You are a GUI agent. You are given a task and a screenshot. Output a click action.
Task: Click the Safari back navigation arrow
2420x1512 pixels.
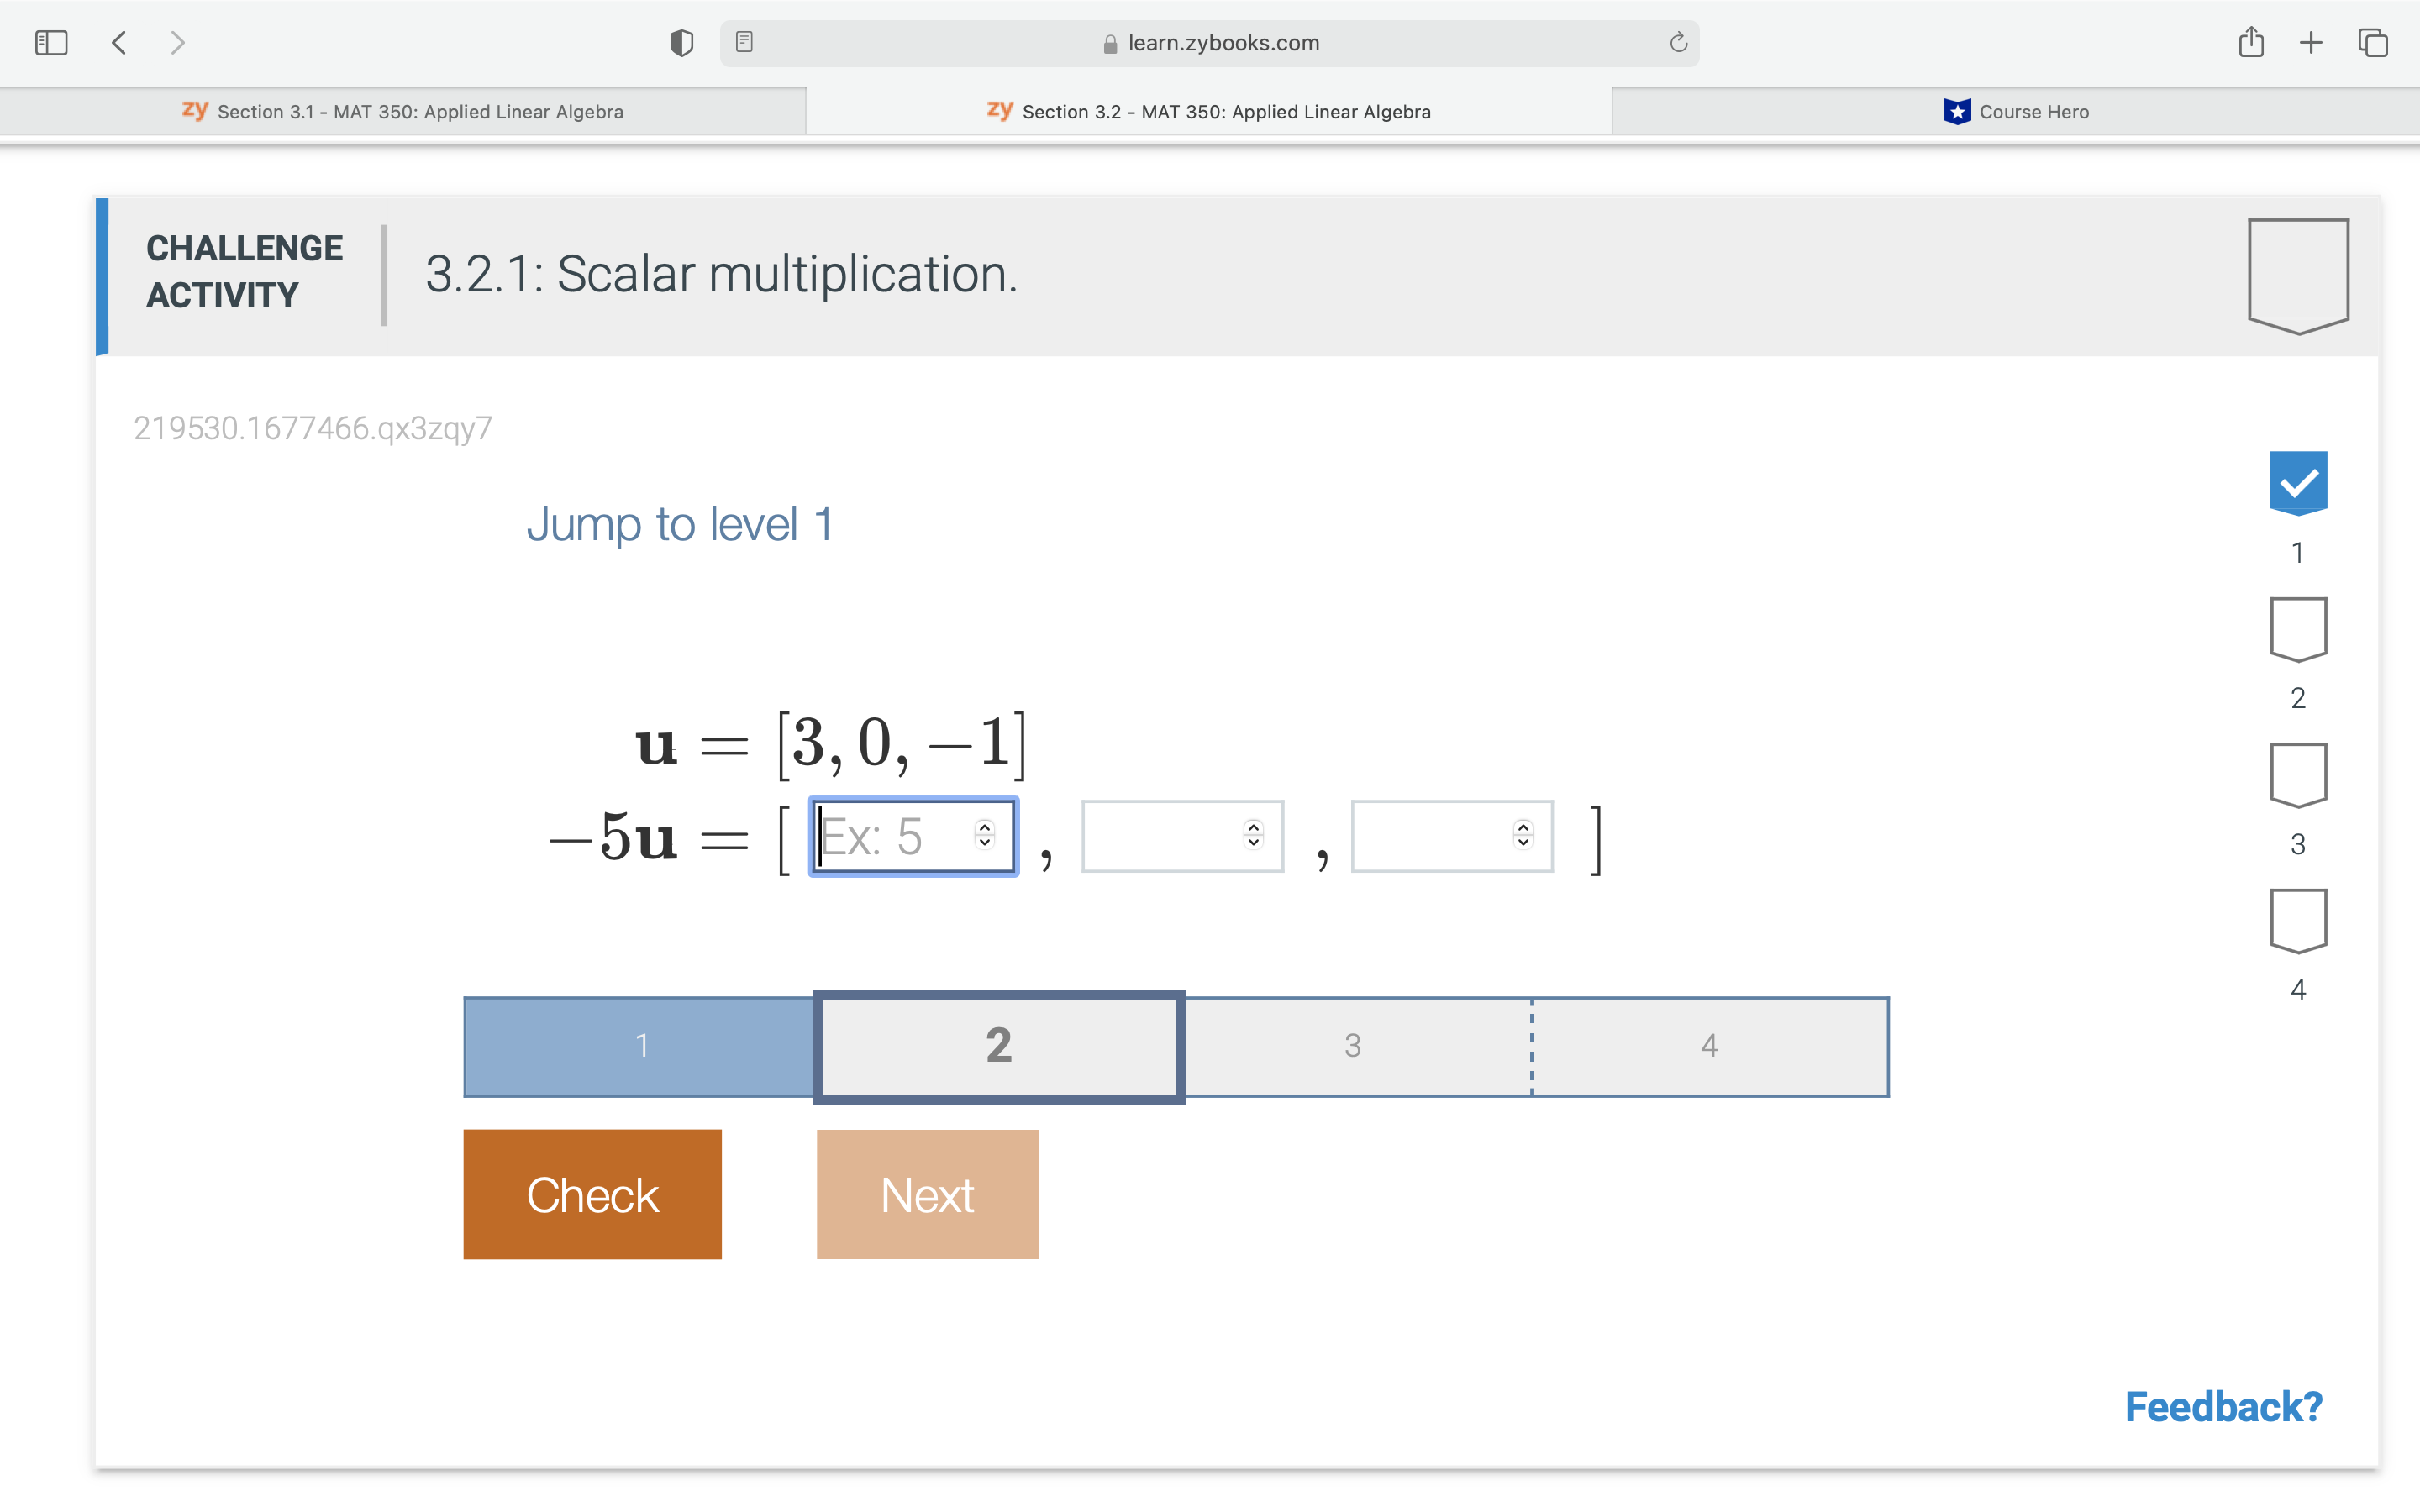tap(118, 42)
